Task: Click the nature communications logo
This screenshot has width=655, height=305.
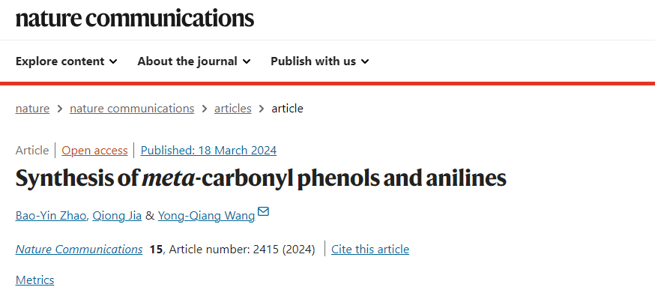Action: [x=134, y=19]
